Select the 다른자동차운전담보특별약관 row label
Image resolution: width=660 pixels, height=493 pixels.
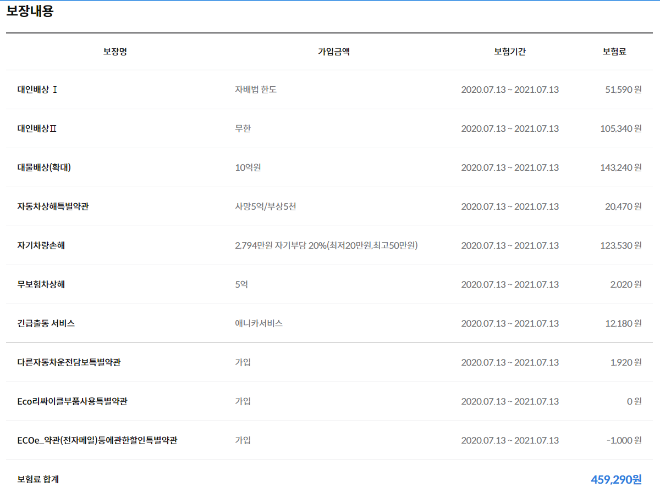point(69,362)
